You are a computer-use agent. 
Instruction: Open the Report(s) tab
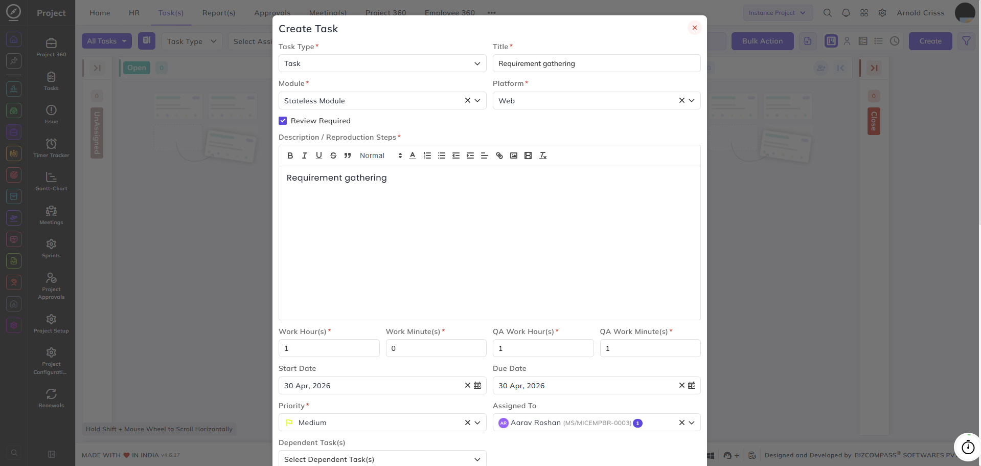pos(219,13)
